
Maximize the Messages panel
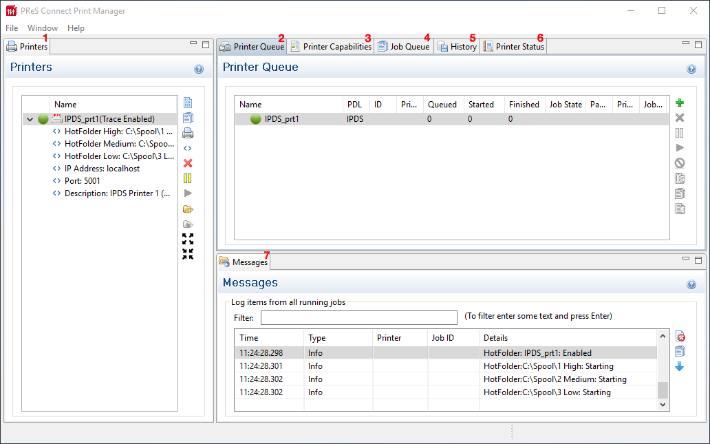[698, 260]
